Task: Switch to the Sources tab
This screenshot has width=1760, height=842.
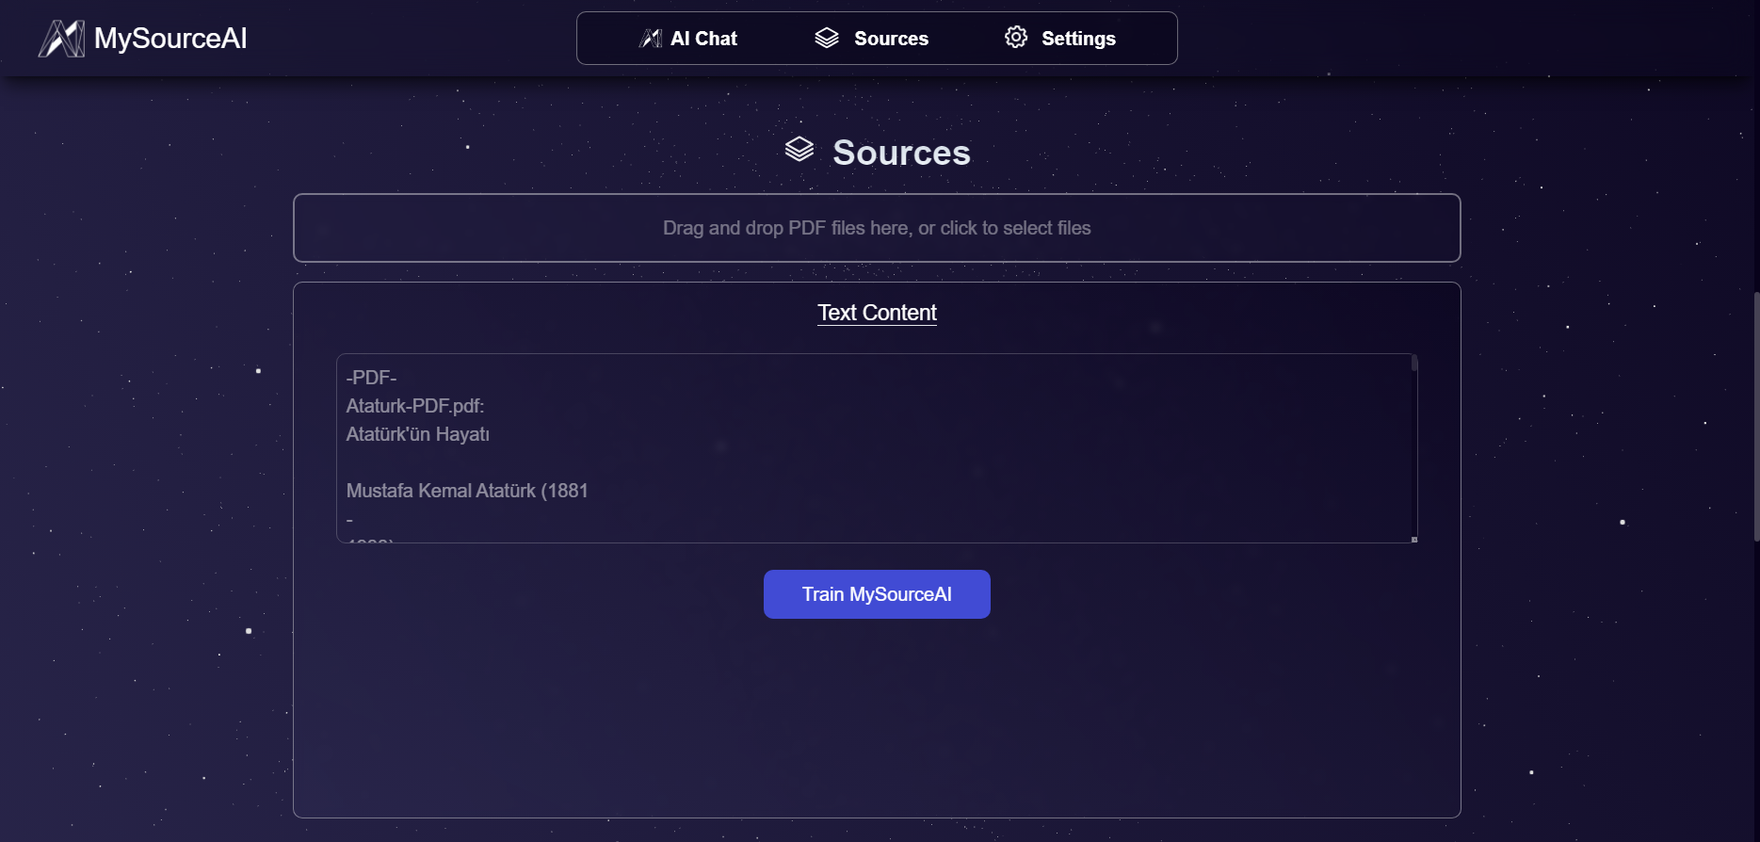Action: click(x=872, y=39)
